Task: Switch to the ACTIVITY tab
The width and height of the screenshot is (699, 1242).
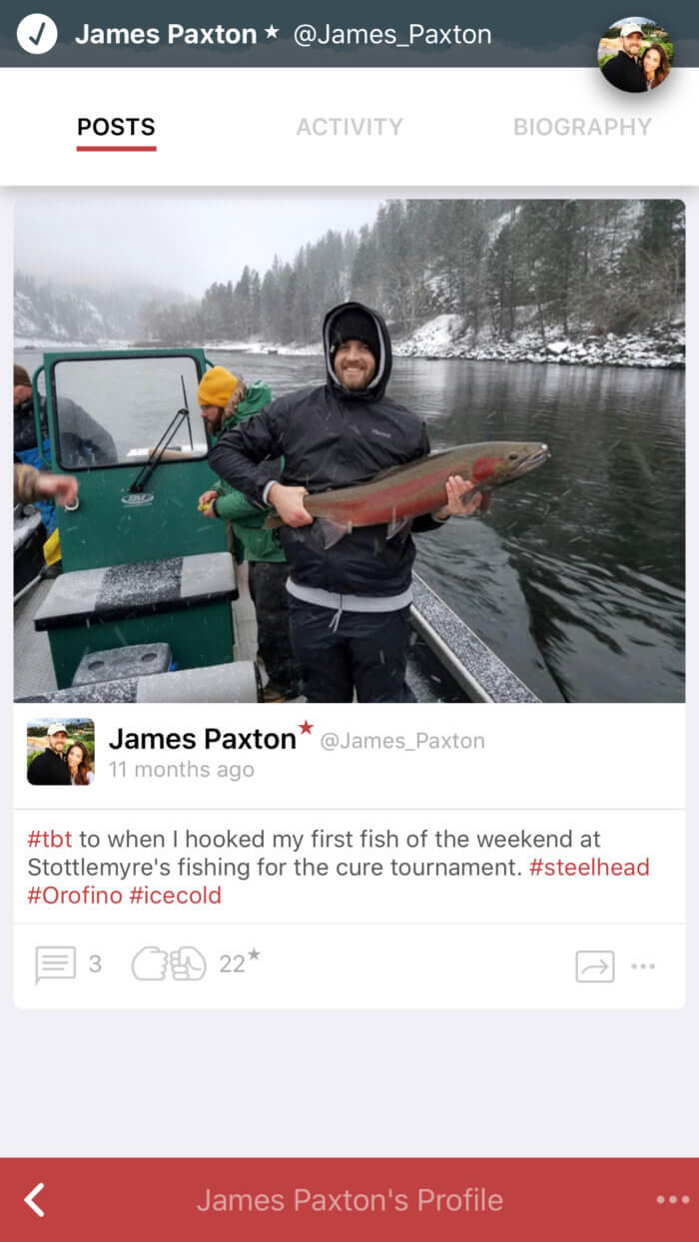Action: pyautogui.click(x=349, y=127)
